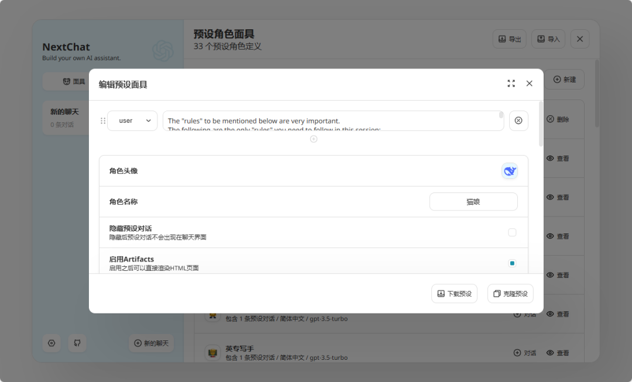The image size is (632, 382).
Task: Click the 导出 export button
Action: click(510, 39)
